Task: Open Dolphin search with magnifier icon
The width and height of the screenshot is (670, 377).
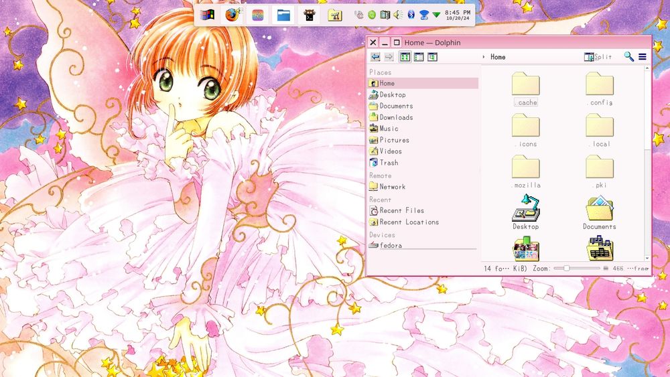Action: [628, 57]
